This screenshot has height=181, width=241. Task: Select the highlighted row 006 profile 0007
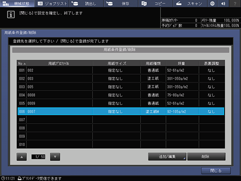tap(121, 111)
